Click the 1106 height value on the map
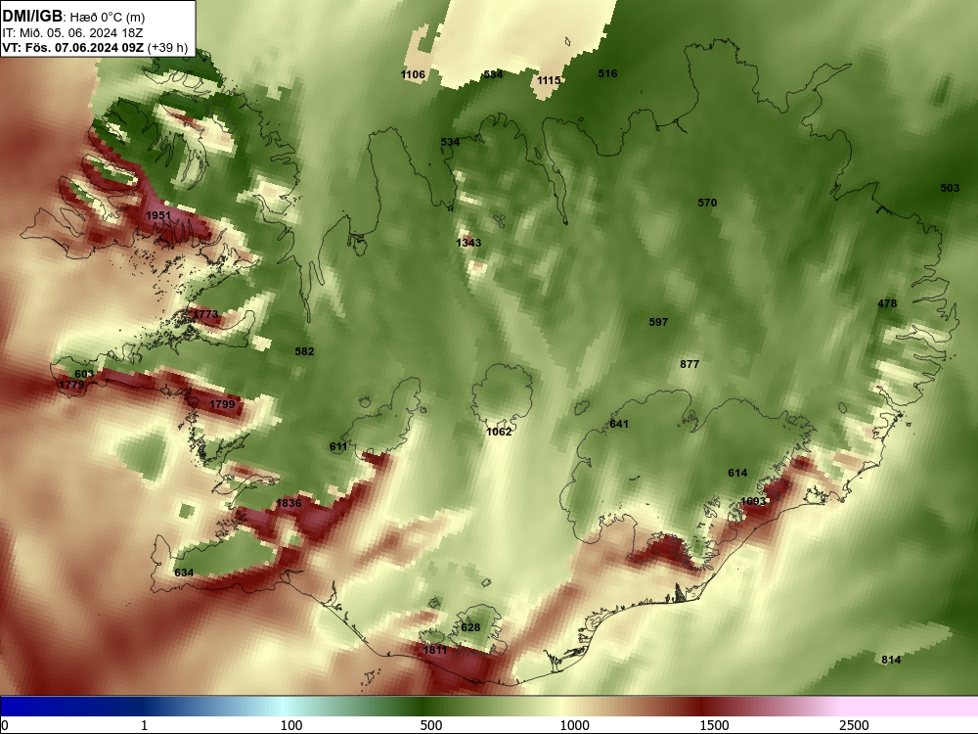 point(413,75)
